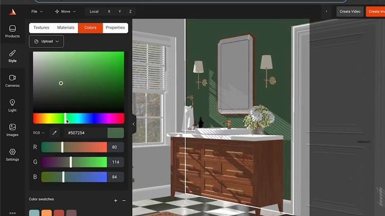Click the chevron left of Create Video
Viewport: 385px width, 216px height.
coord(326,11)
